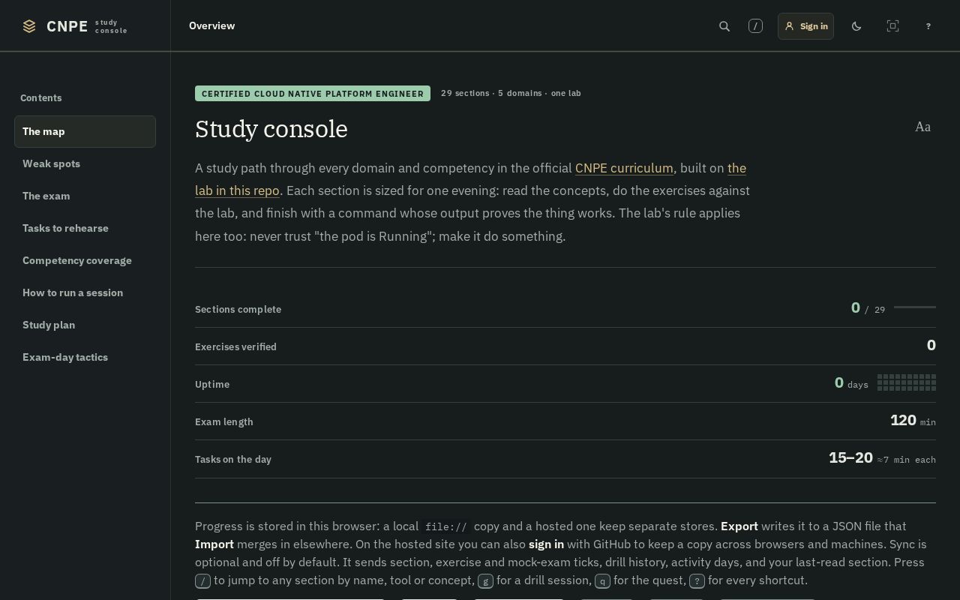
Task: Click the Uptime activity grid
Action: click(907, 382)
